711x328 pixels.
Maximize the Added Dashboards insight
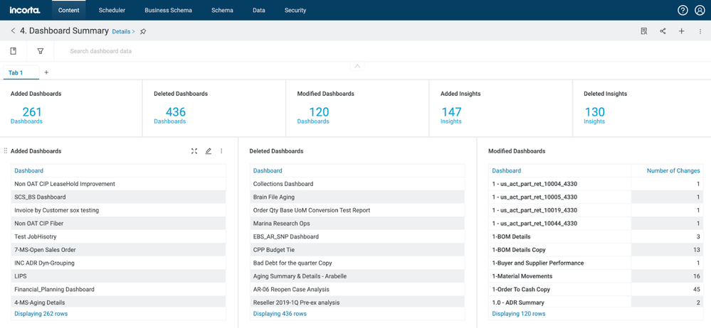coord(194,151)
